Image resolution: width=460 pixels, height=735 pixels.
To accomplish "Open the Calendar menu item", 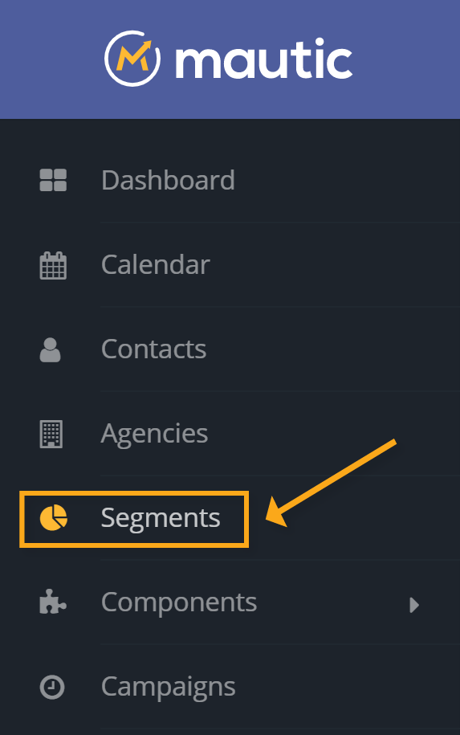I will point(155,264).
